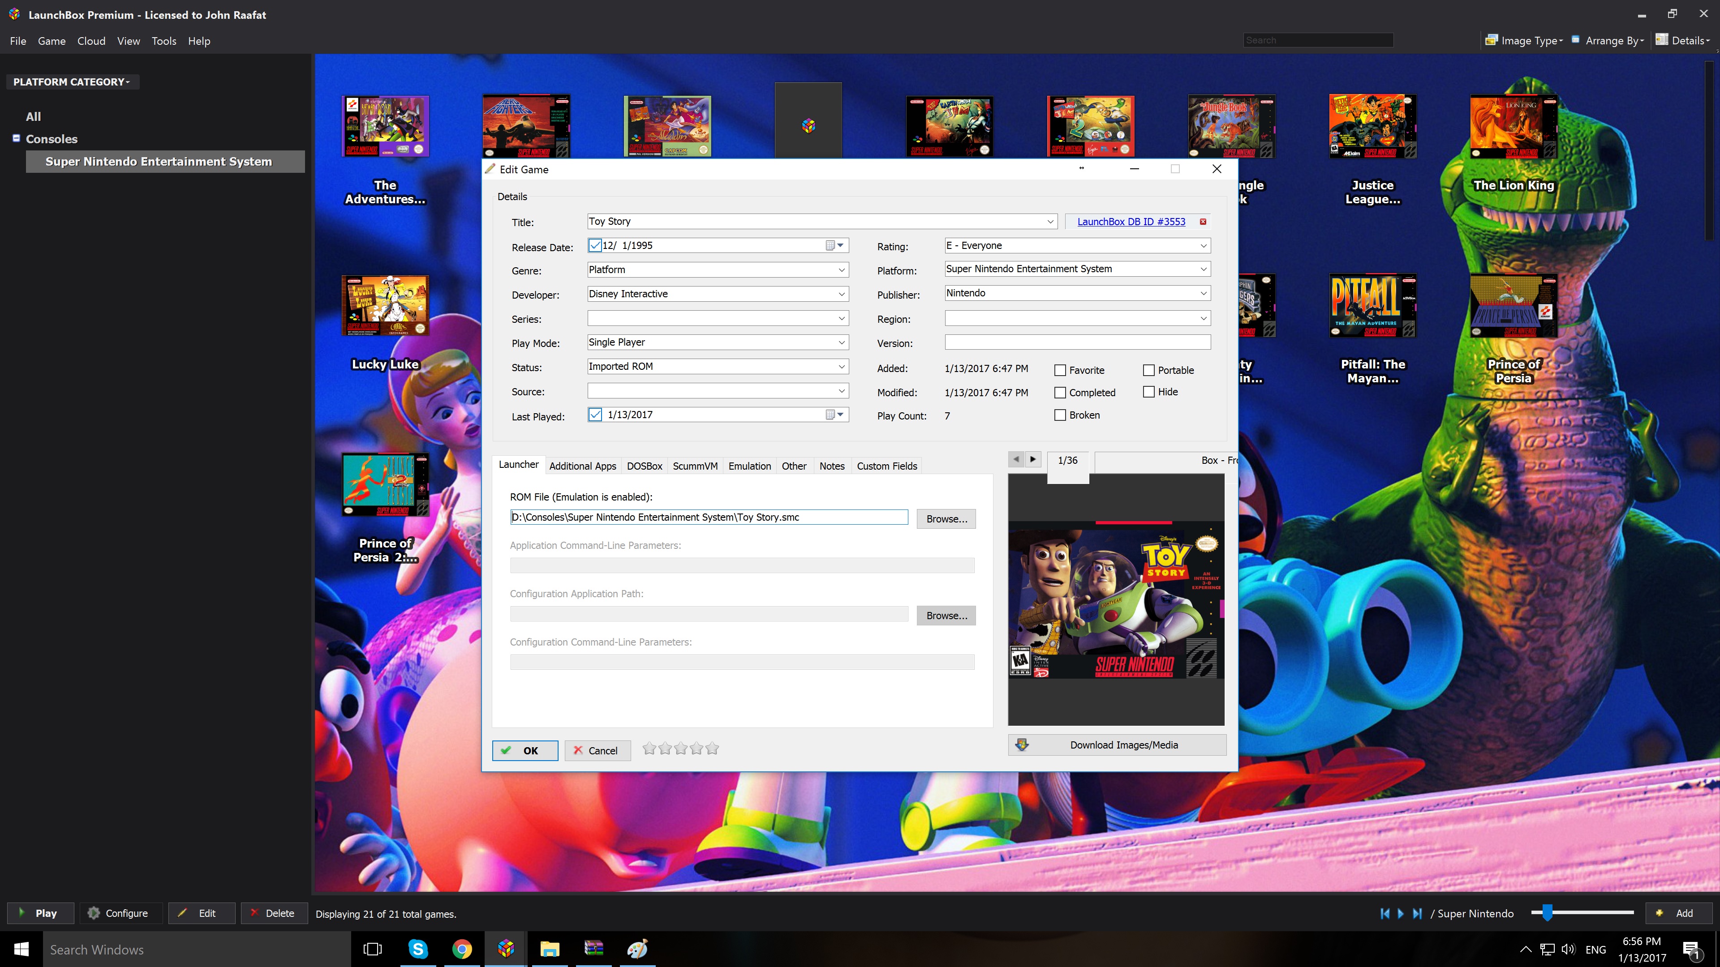Open the Paint app on the taskbar

pos(637,949)
